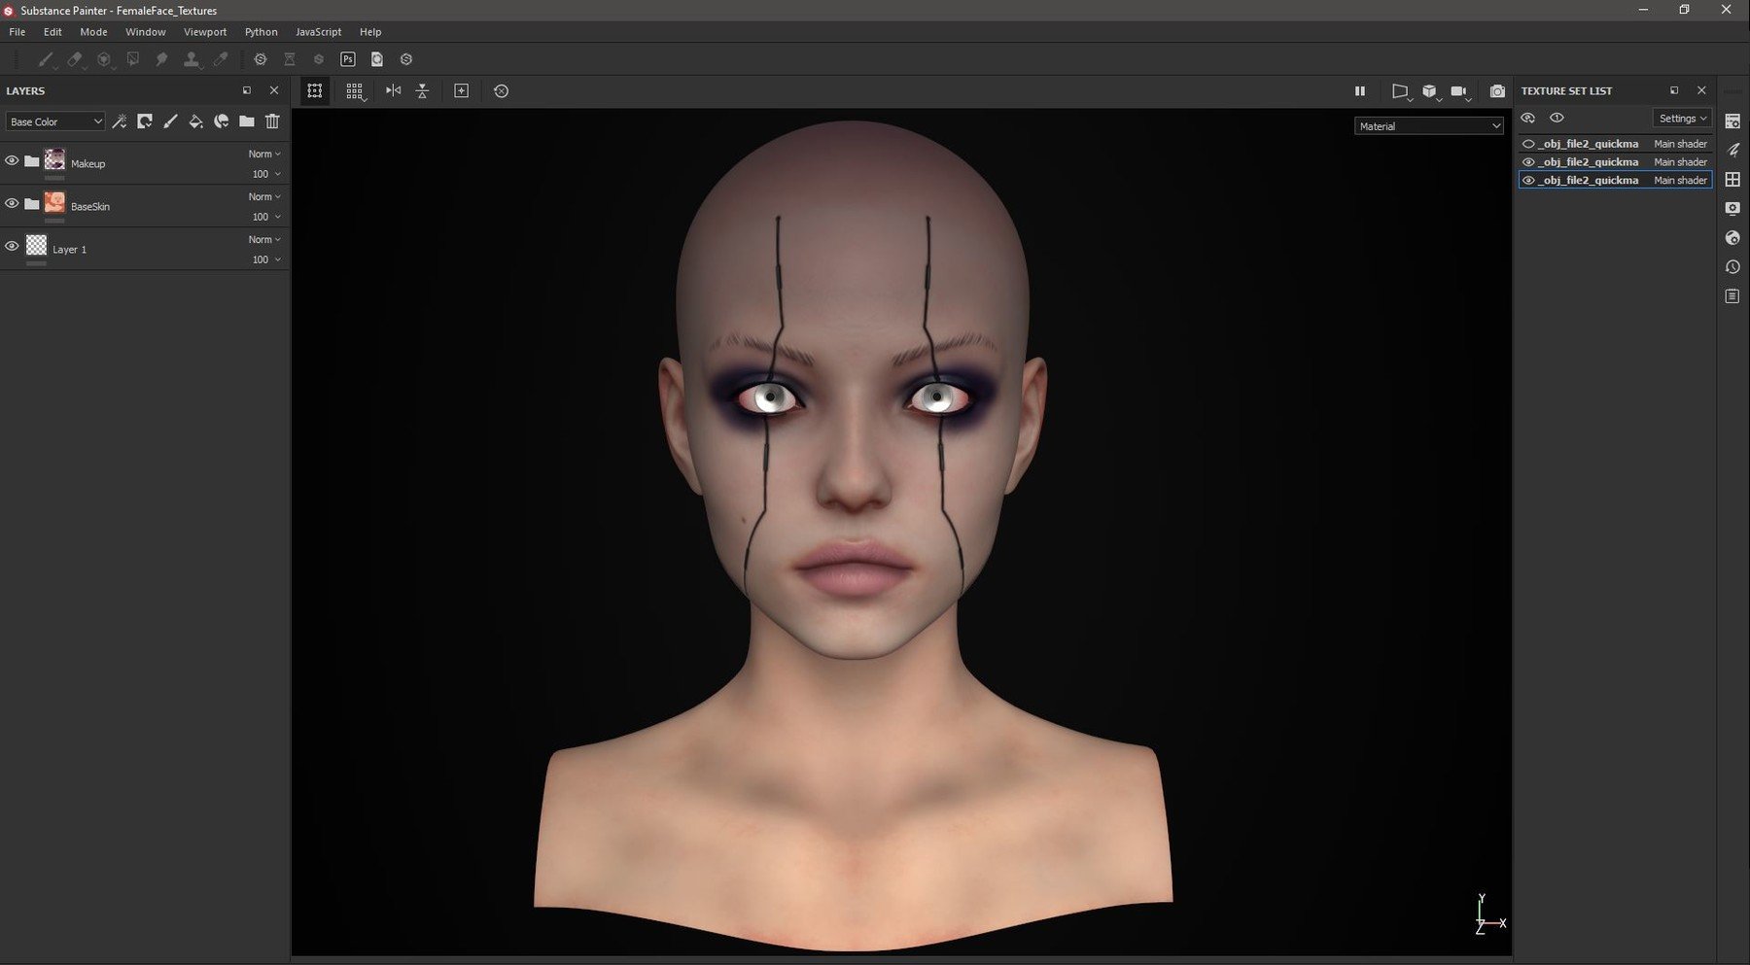This screenshot has width=1750, height=965.
Task: Open the 3D cube display mode dropdown
Action: point(1430,90)
